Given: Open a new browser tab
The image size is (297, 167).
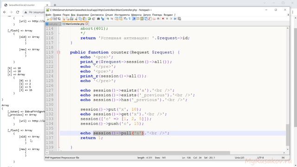Looking at the screenshot, I should tap(55, 5).
